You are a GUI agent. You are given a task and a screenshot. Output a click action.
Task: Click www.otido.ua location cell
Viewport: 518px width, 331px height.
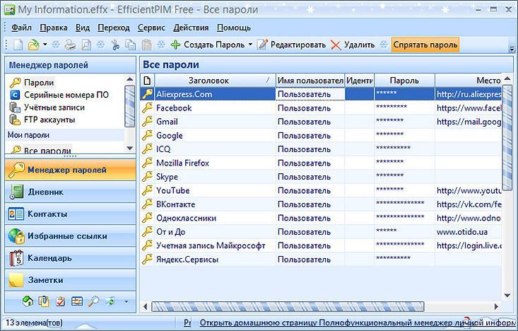(468, 232)
